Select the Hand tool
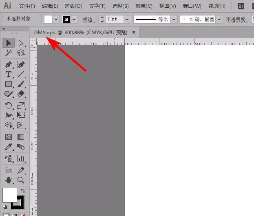This screenshot has height=216, width=254. (9, 180)
